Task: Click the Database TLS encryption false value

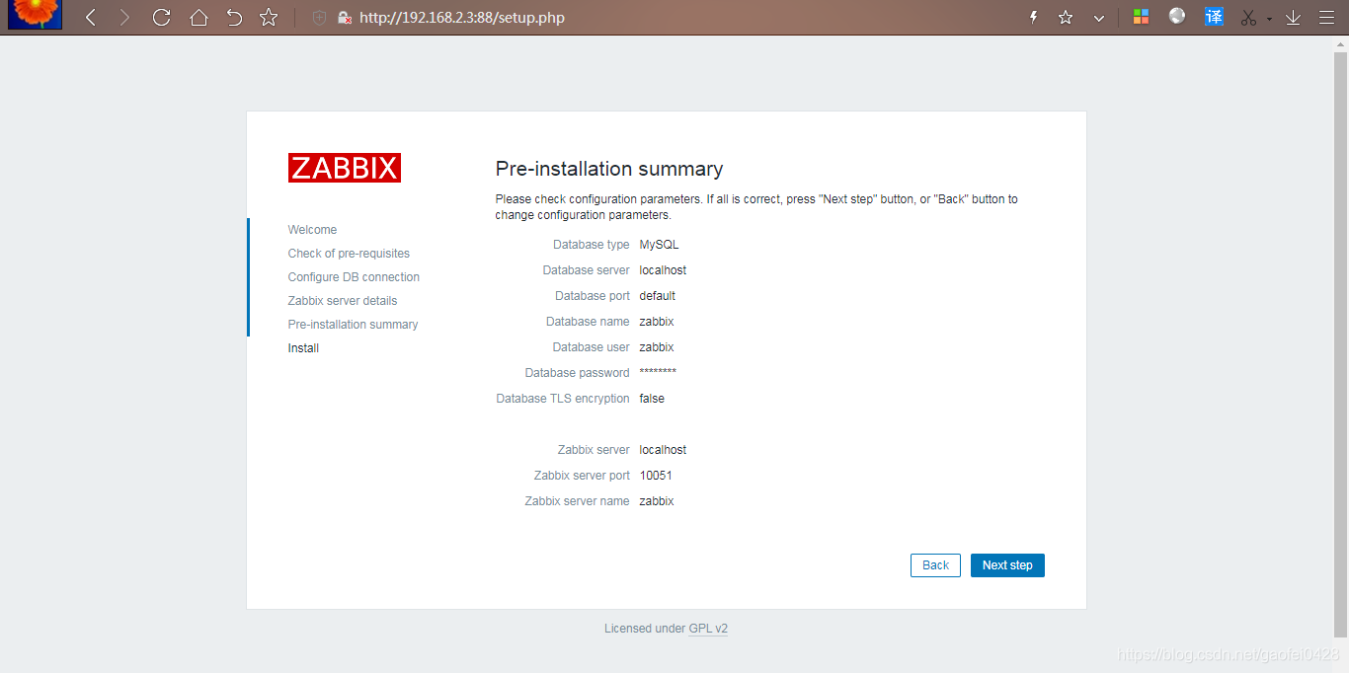Action: point(652,399)
